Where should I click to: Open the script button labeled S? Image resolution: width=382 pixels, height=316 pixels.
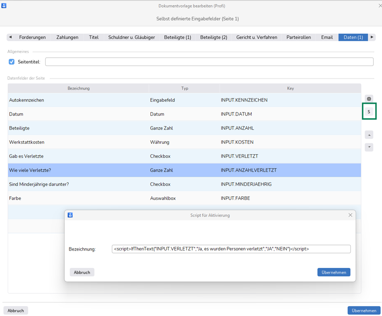[x=369, y=112]
